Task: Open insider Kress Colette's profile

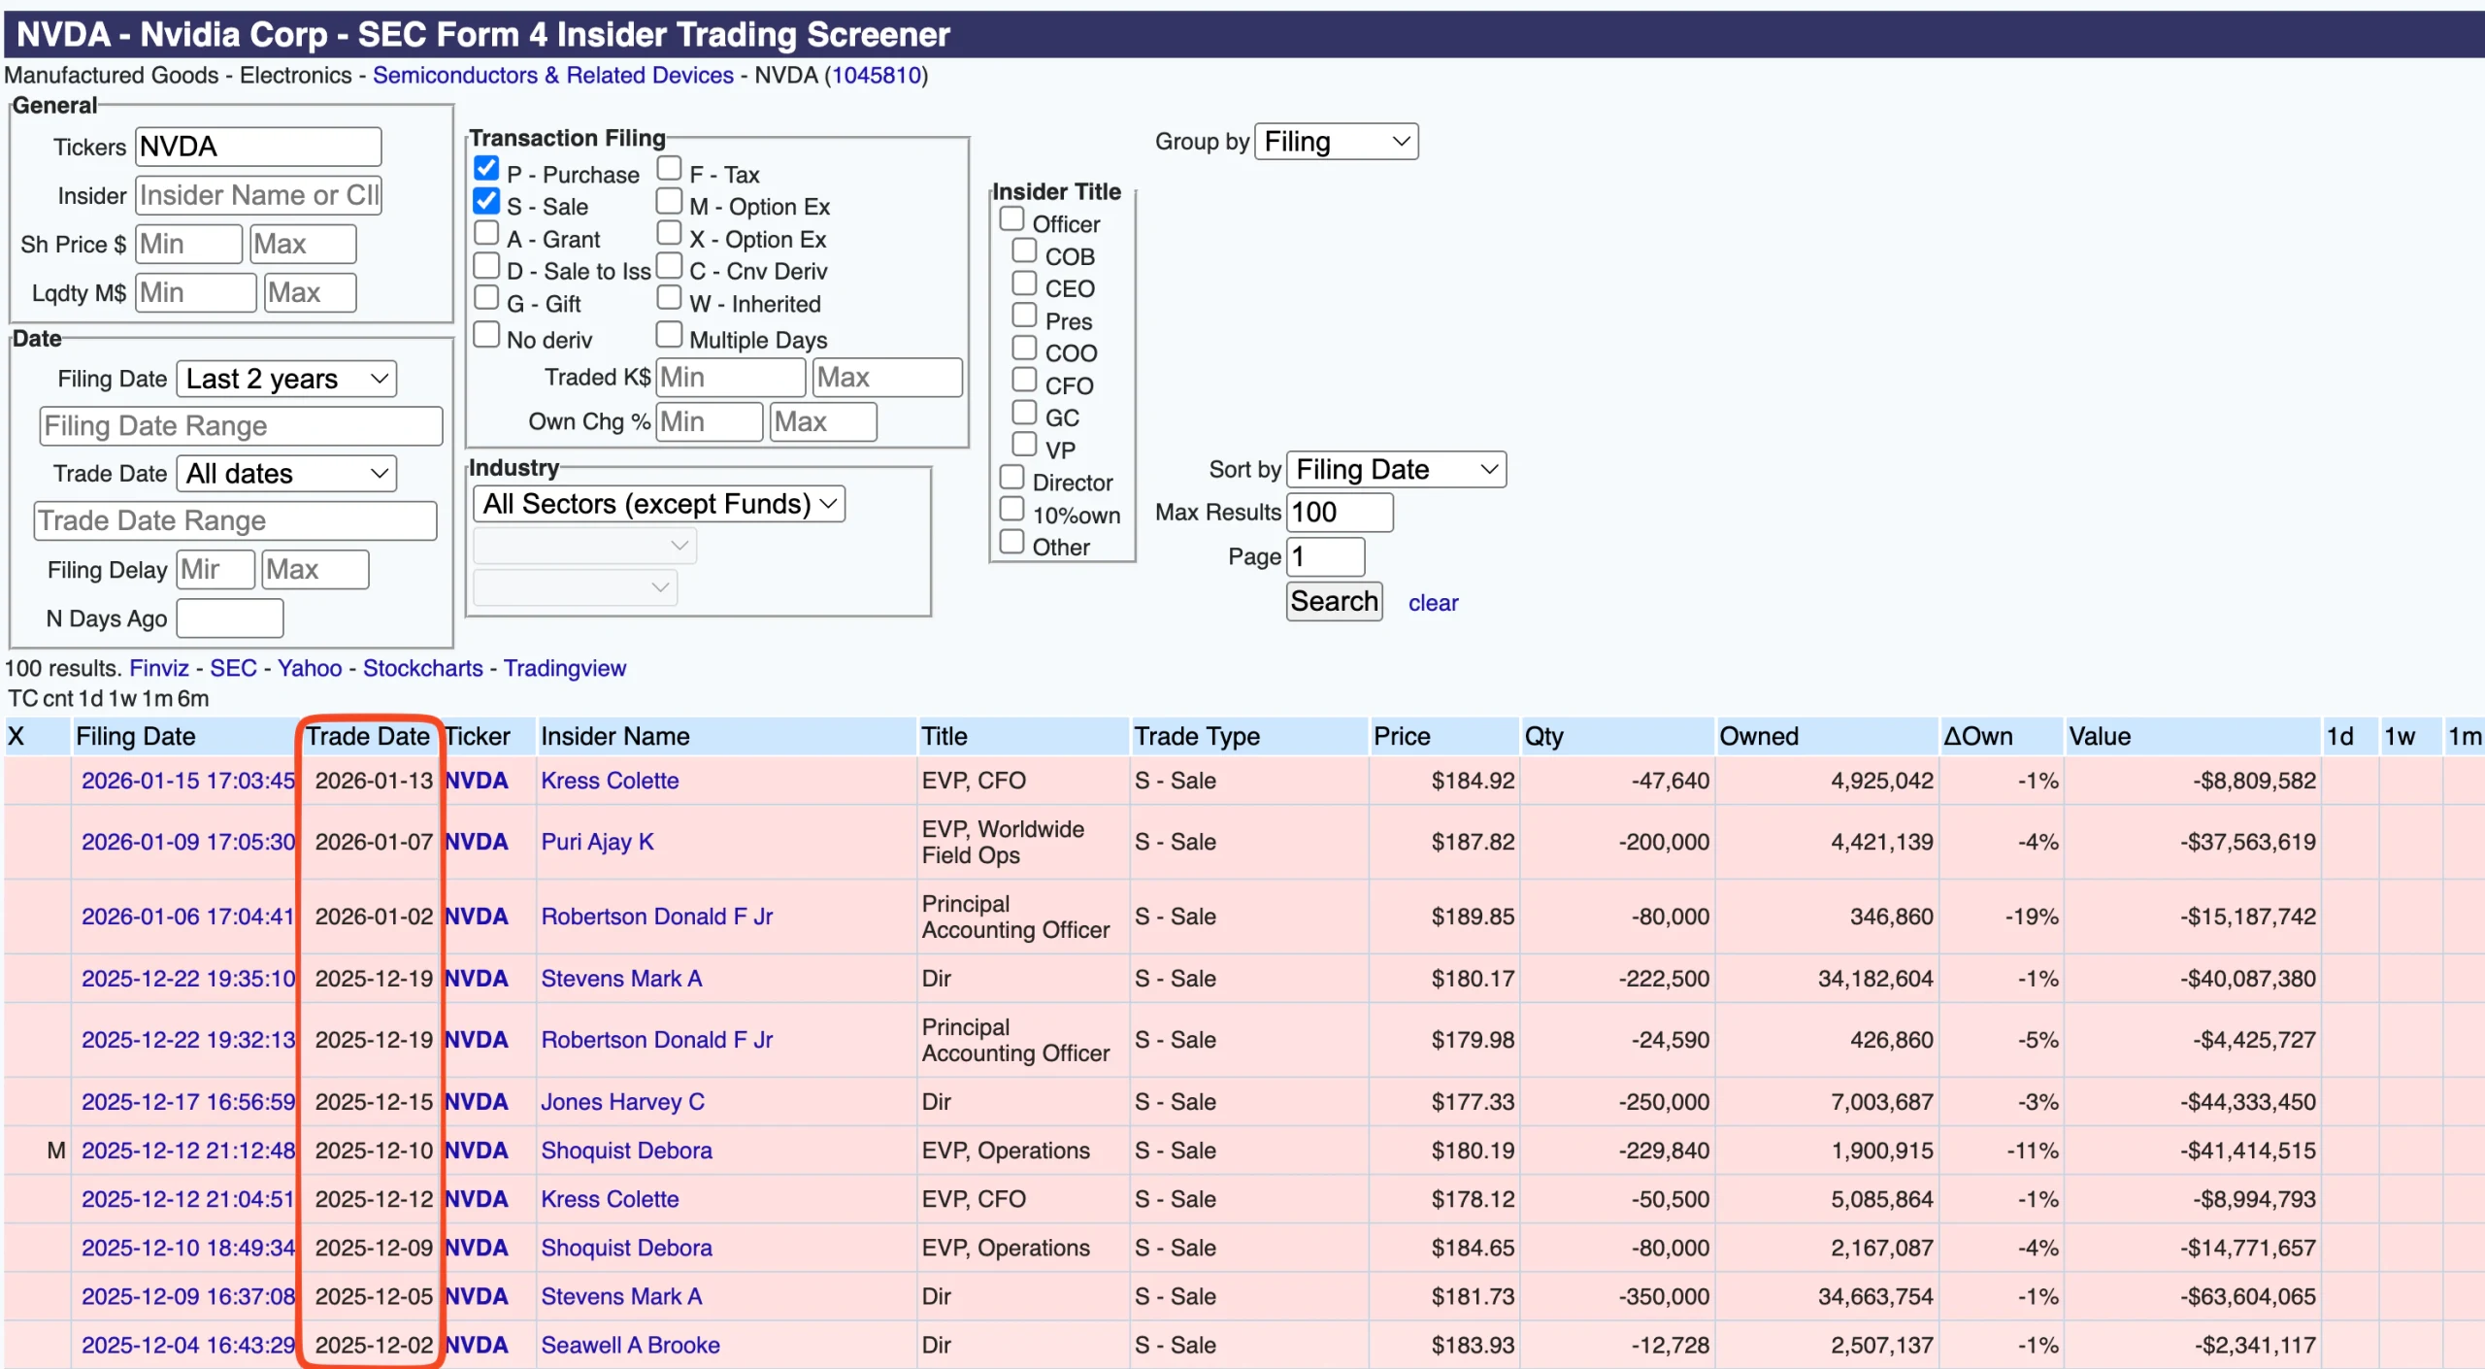Action: point(611,780)
